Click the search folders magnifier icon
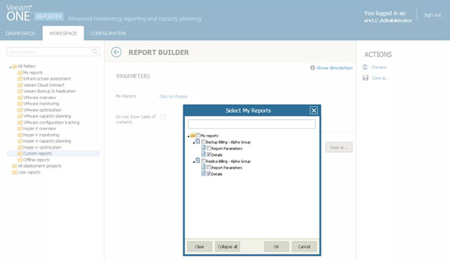The image size is (450, 260). click(x=95, y=51)
